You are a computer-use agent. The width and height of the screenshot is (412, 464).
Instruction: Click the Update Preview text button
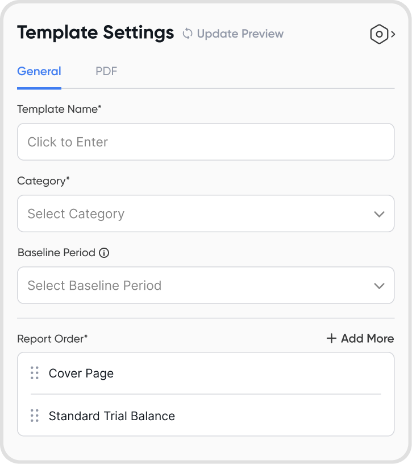[240, 34]
